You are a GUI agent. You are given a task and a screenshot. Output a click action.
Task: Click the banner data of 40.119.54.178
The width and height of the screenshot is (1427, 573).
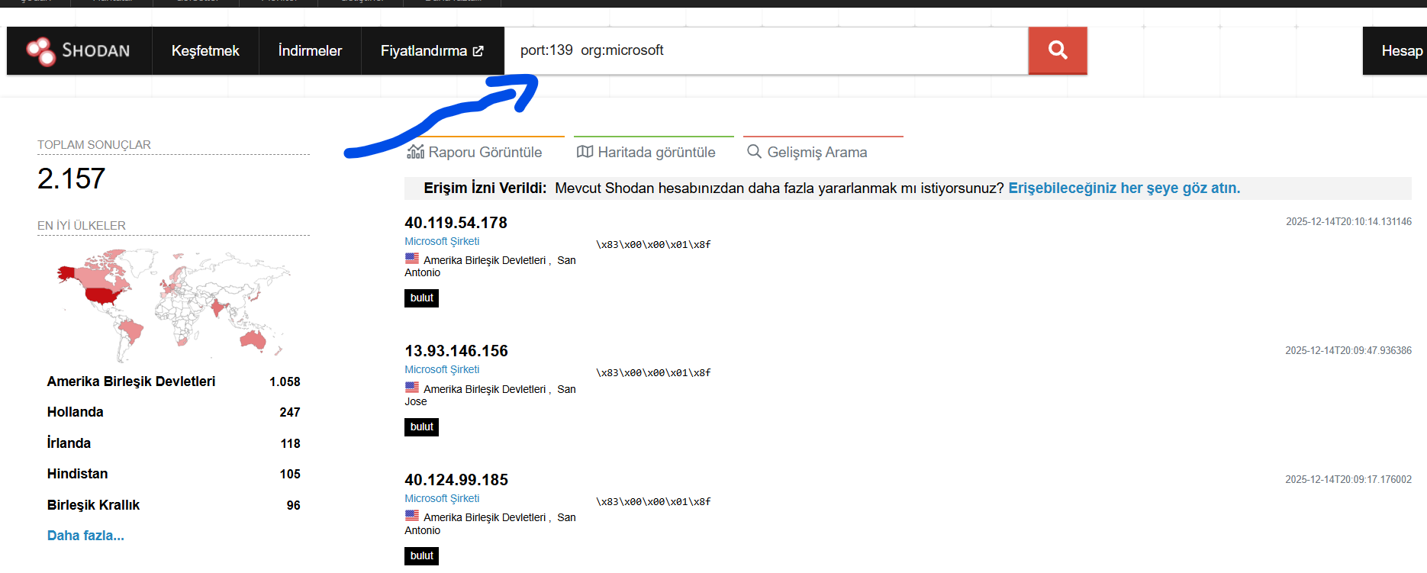coord(653,245)
